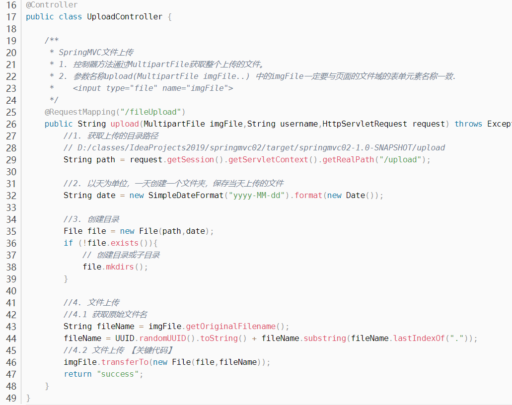Click the <input type="file"> comment line
The image size is (512, 405).
153,88
